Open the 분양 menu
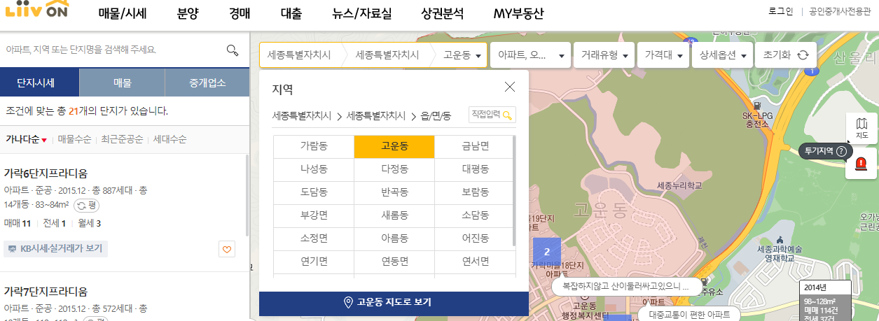Screen dimensions: 879x321 pyautogui.click(x=188, y=14)
